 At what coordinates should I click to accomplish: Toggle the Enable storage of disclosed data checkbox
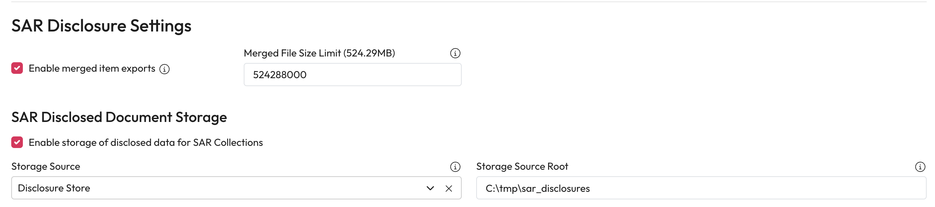click(x=17, y=143)
